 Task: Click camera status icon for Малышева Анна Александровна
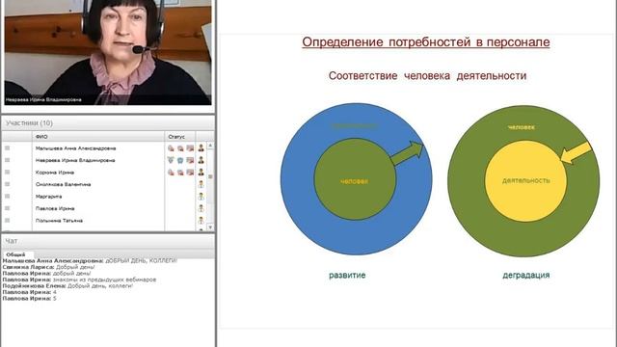(180, 148)
